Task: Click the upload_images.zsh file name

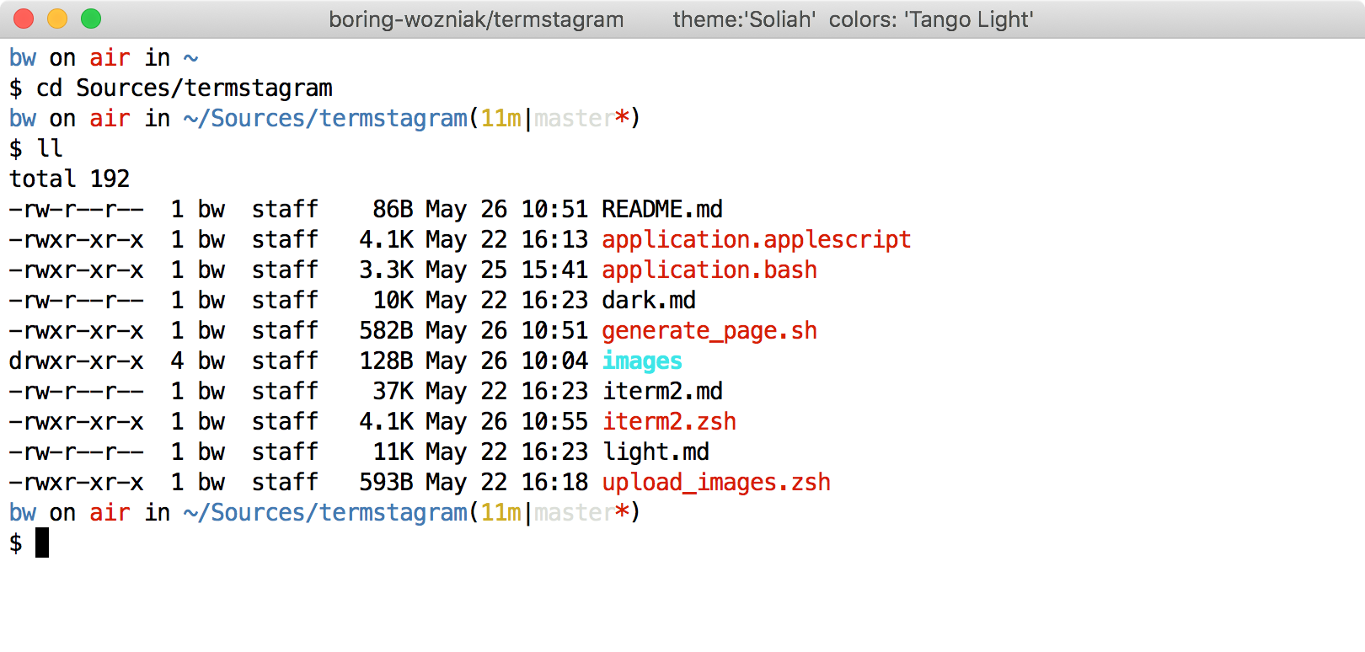Action: coord(715,482)
